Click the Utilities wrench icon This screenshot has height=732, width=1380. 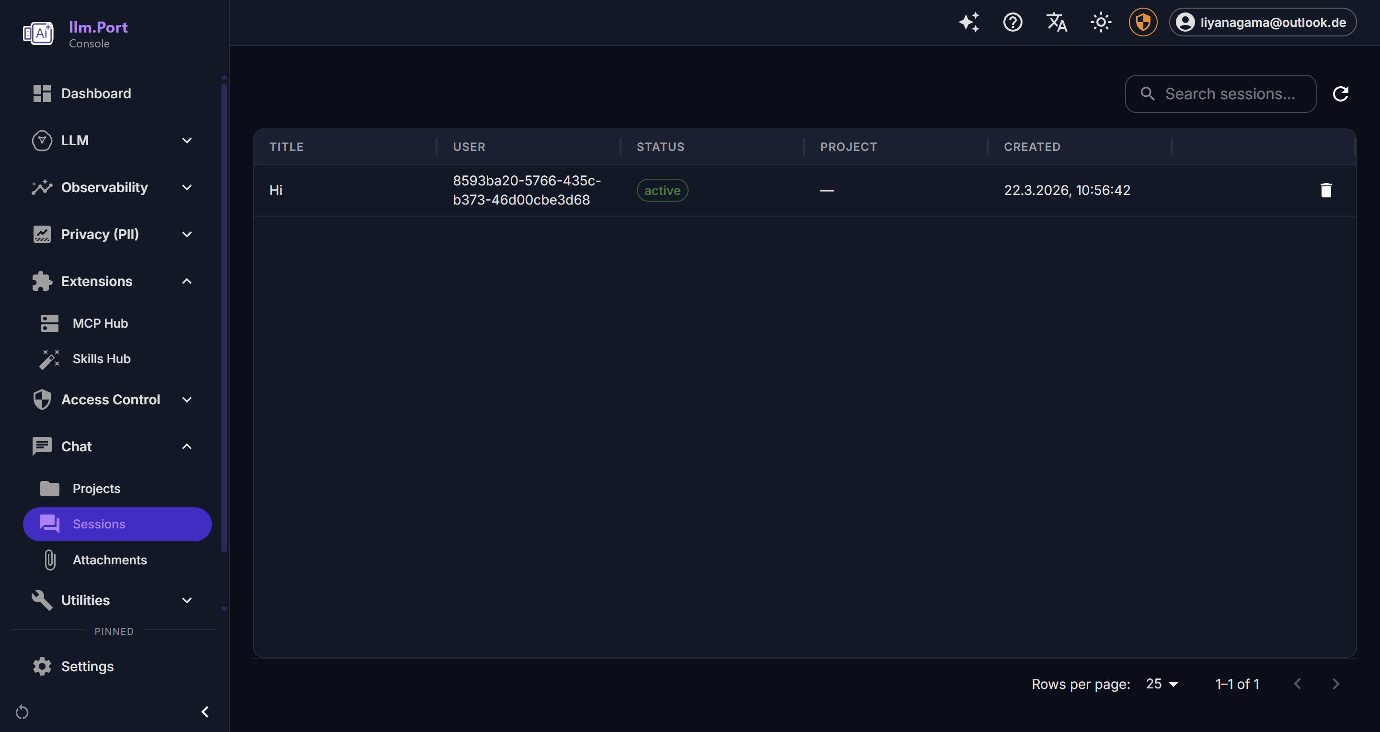pos(42,600)
